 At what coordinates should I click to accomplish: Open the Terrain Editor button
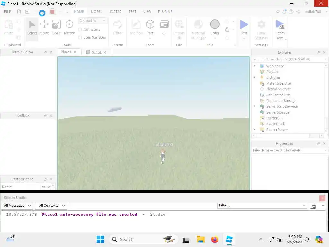click(x=118, y=28)
